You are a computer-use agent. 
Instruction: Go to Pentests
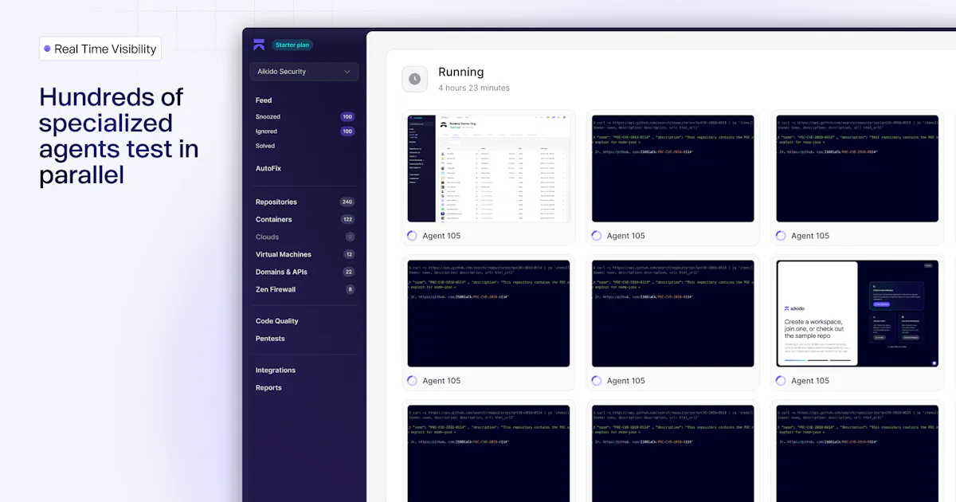coord(270,339)
